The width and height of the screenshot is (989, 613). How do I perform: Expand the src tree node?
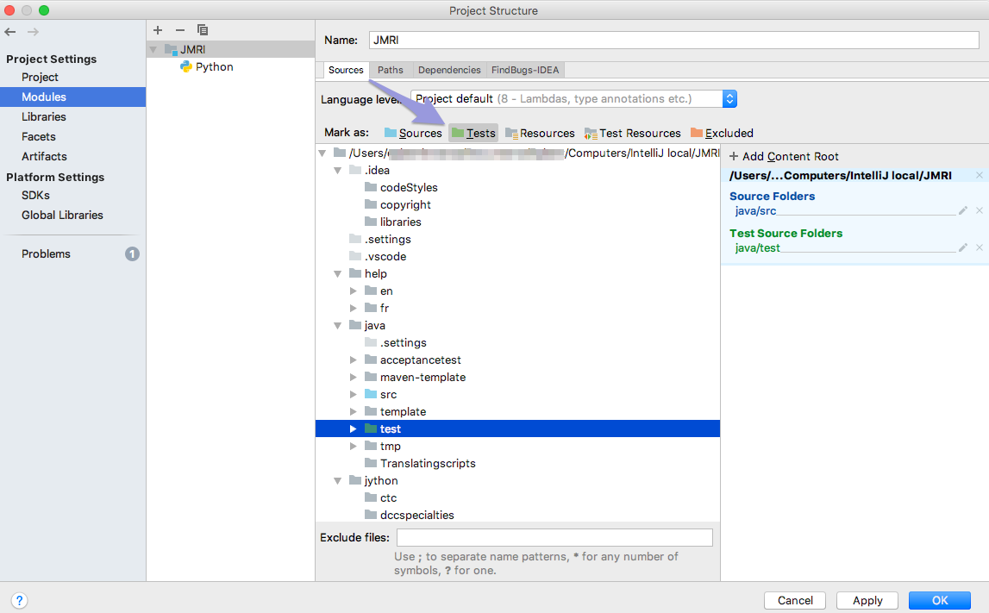tap(353, 394)
